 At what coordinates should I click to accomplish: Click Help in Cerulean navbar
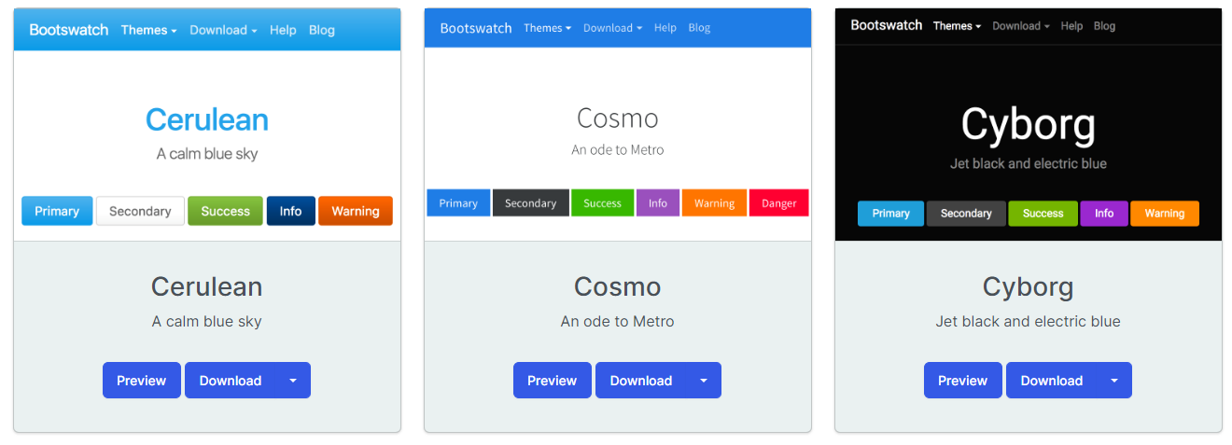click(x=283, y=30)
